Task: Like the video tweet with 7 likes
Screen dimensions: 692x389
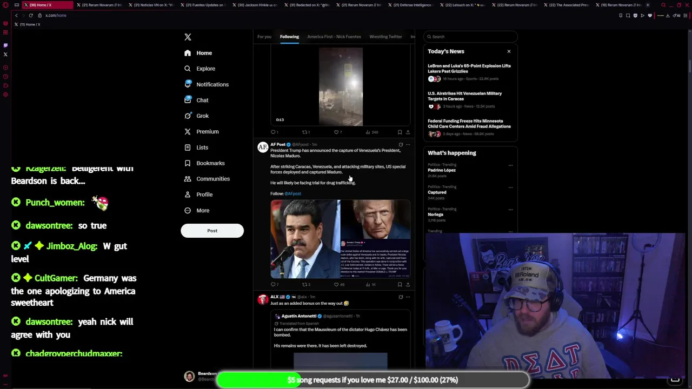Action: [337, 132]
